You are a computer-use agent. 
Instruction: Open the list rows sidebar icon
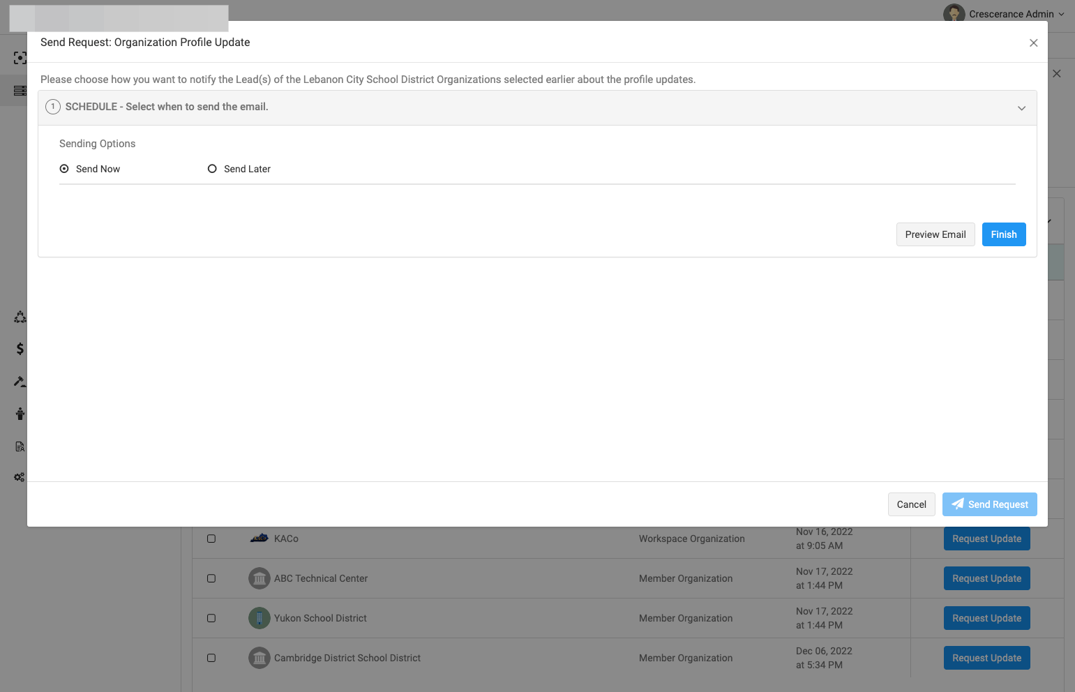20,91
